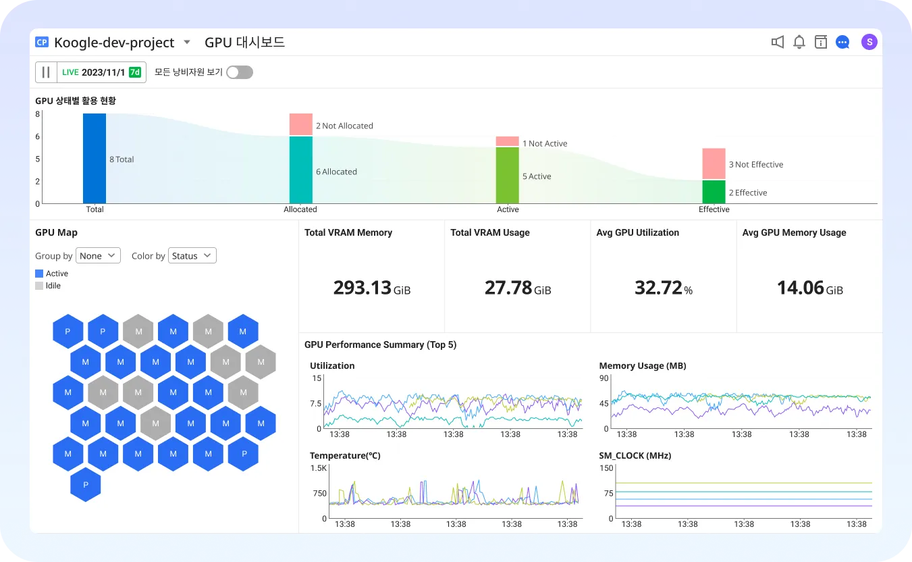Click the SM_CLOCK (MHz) chart title
The height and width of the screenshot is (562, 912).
[x=635, y=456]
